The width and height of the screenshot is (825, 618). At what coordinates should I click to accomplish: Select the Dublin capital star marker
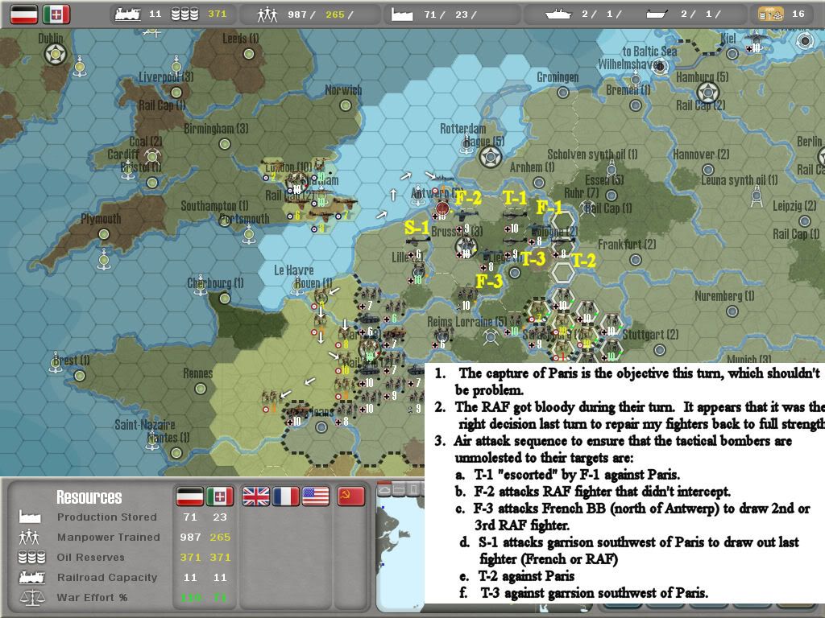(x=56, y=54)
